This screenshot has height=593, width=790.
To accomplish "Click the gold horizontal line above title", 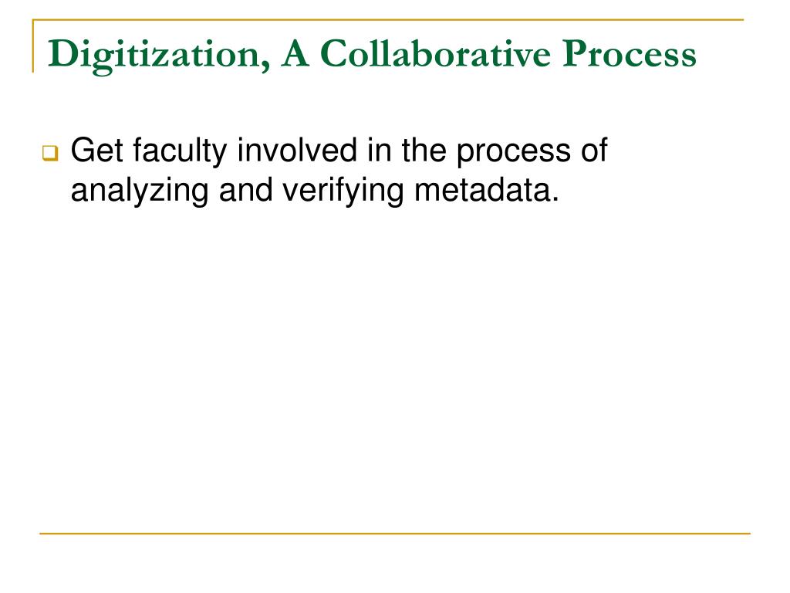I will 388,20.
